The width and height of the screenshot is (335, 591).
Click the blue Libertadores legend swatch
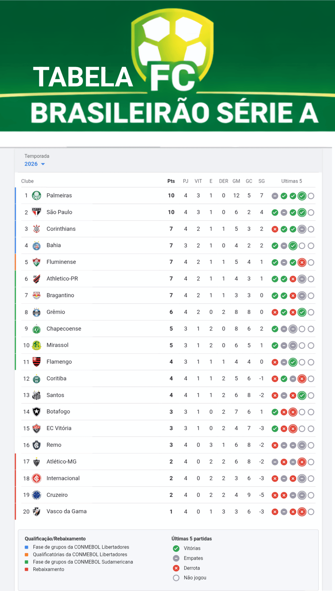[26, 547]
